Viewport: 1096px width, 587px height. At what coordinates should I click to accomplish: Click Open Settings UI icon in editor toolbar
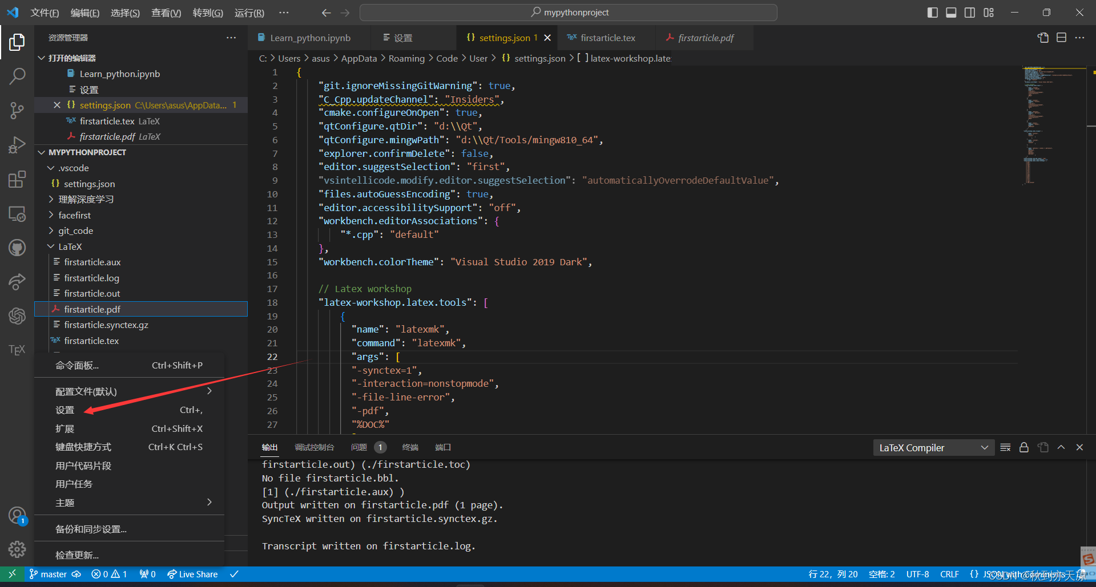tap(1043, 38)
